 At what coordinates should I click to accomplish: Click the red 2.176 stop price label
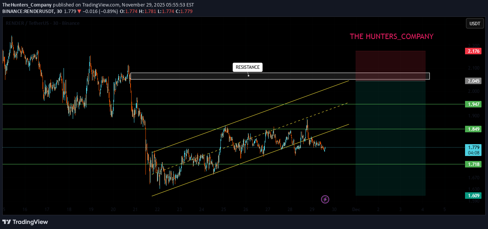click(473, 51)
